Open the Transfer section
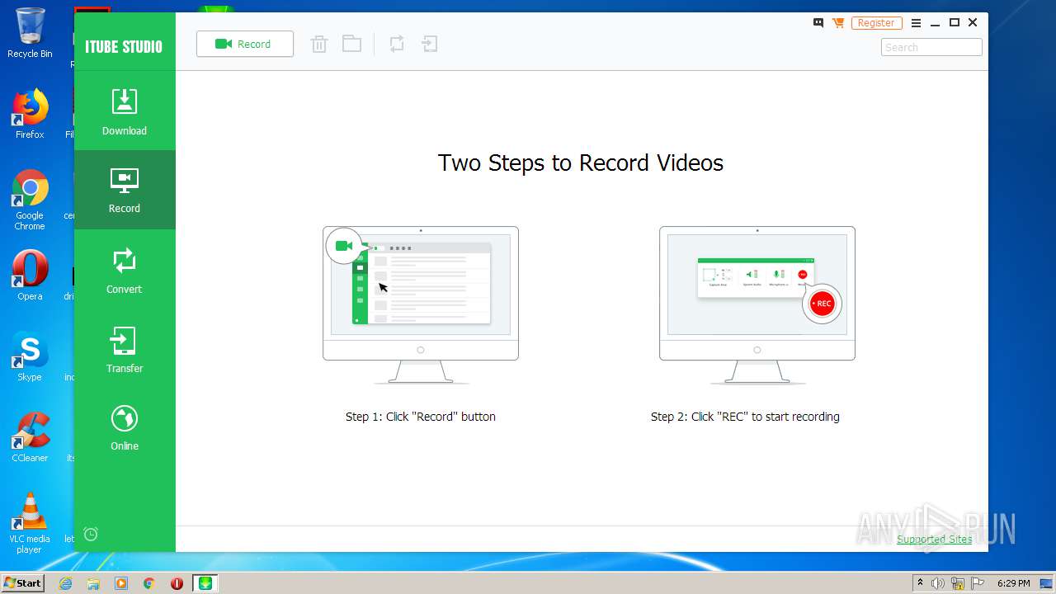The width and height of the screenshot is (1056, 594). [x=125, y=350]
